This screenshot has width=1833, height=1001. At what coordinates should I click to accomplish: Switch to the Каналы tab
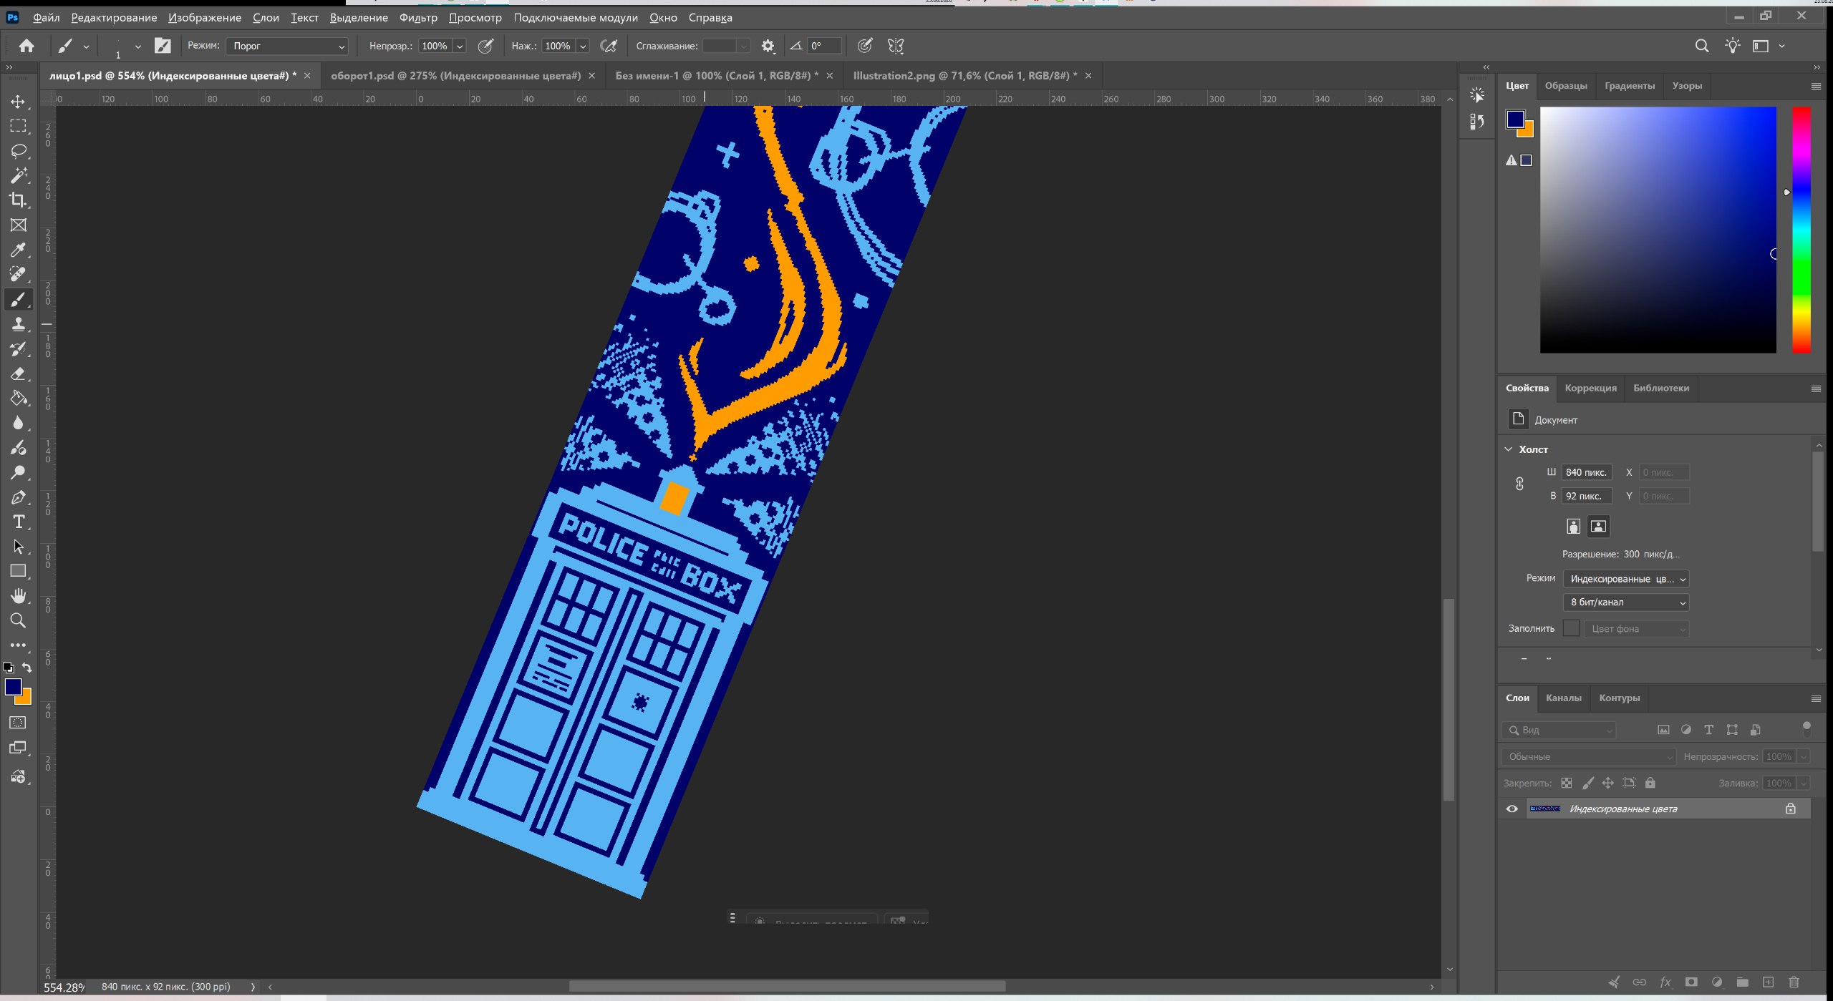[1564, 698]
